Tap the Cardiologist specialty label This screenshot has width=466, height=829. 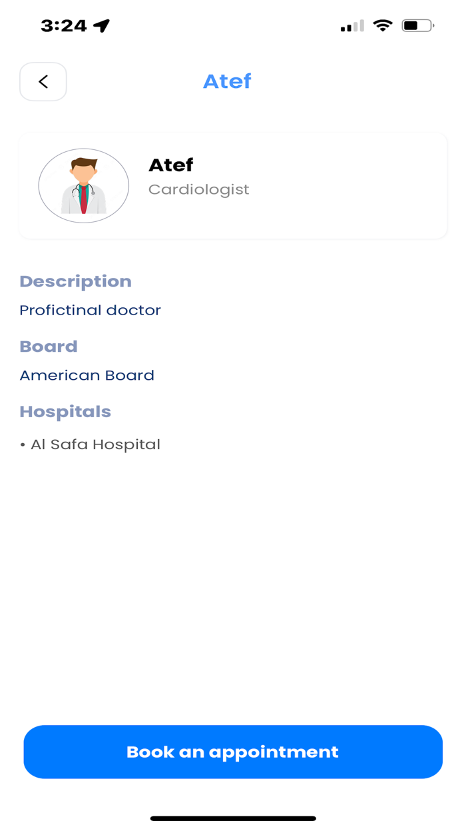point(198,189)
